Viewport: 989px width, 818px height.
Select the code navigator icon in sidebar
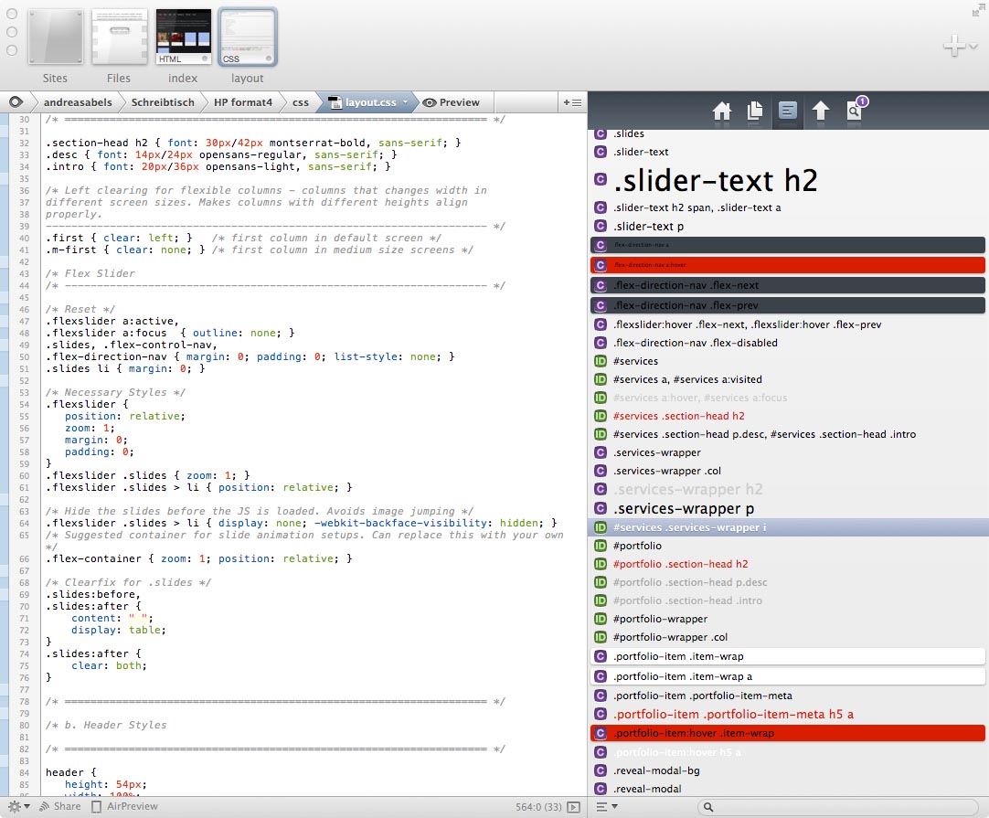(788, 112)
